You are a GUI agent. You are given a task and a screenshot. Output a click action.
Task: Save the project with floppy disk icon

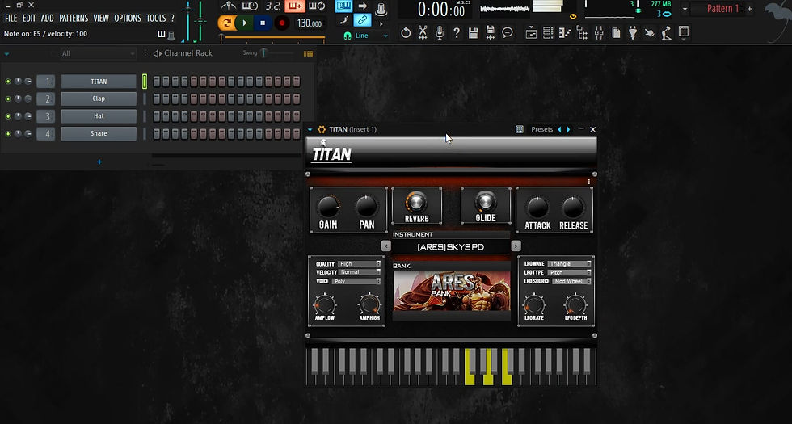[x=474, y=33]
